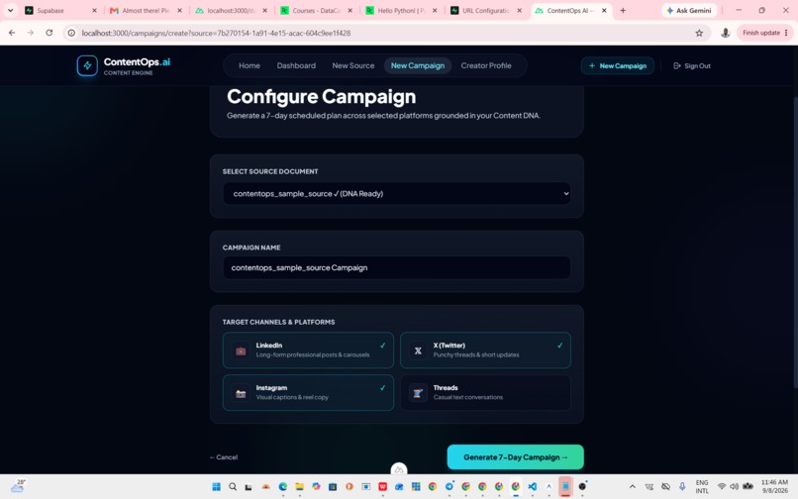Open the Dashboard nav item
The width and height of the screenshot is (798, 499).
(x=296, y=65)
